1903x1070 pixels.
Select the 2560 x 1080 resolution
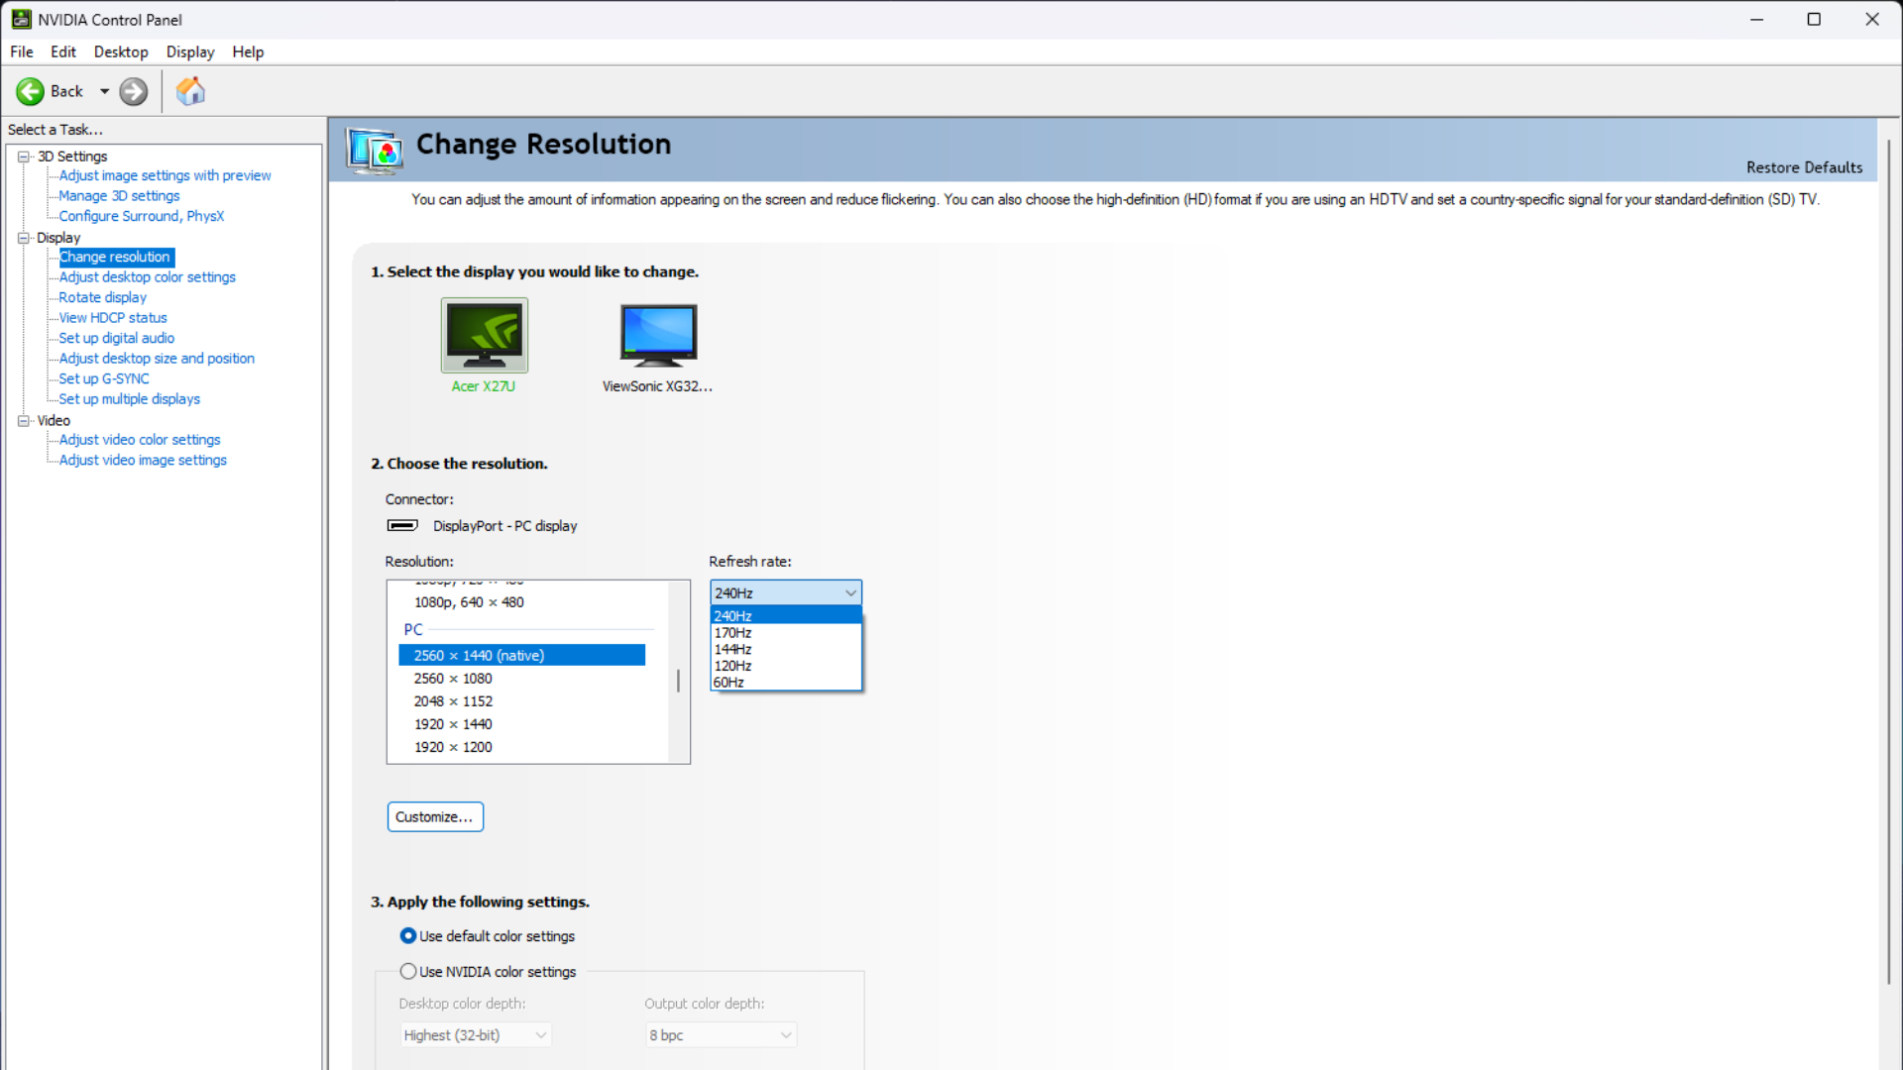coord(452,678)
